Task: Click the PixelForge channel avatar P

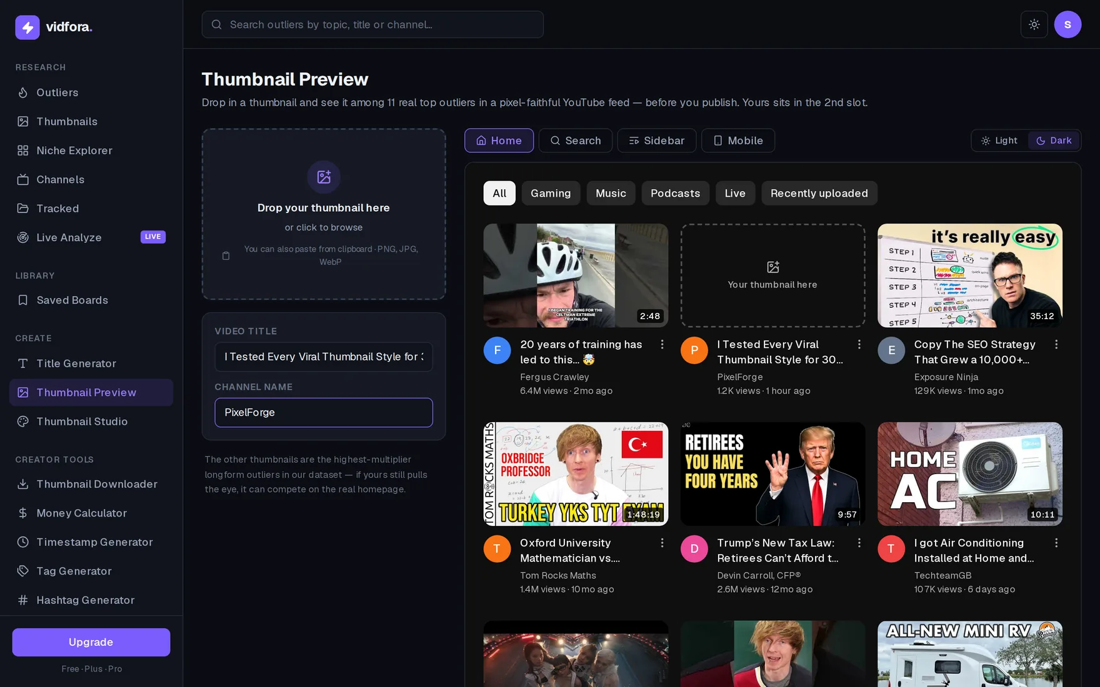Action: 694,350
